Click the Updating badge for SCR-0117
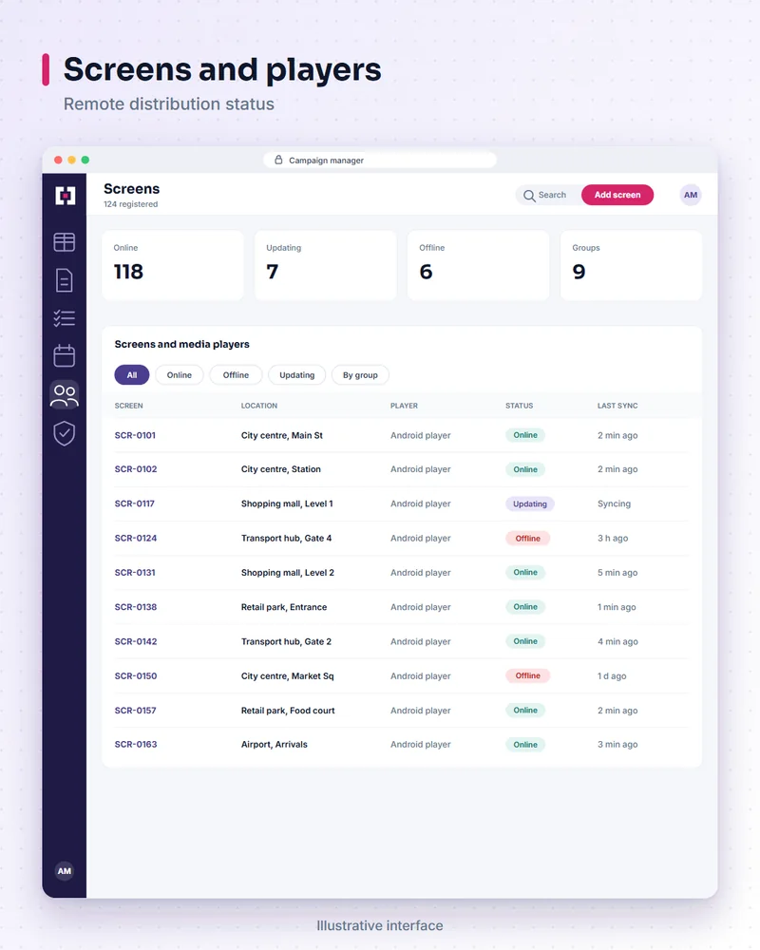 pyautogui.click(x=530, y=504)
